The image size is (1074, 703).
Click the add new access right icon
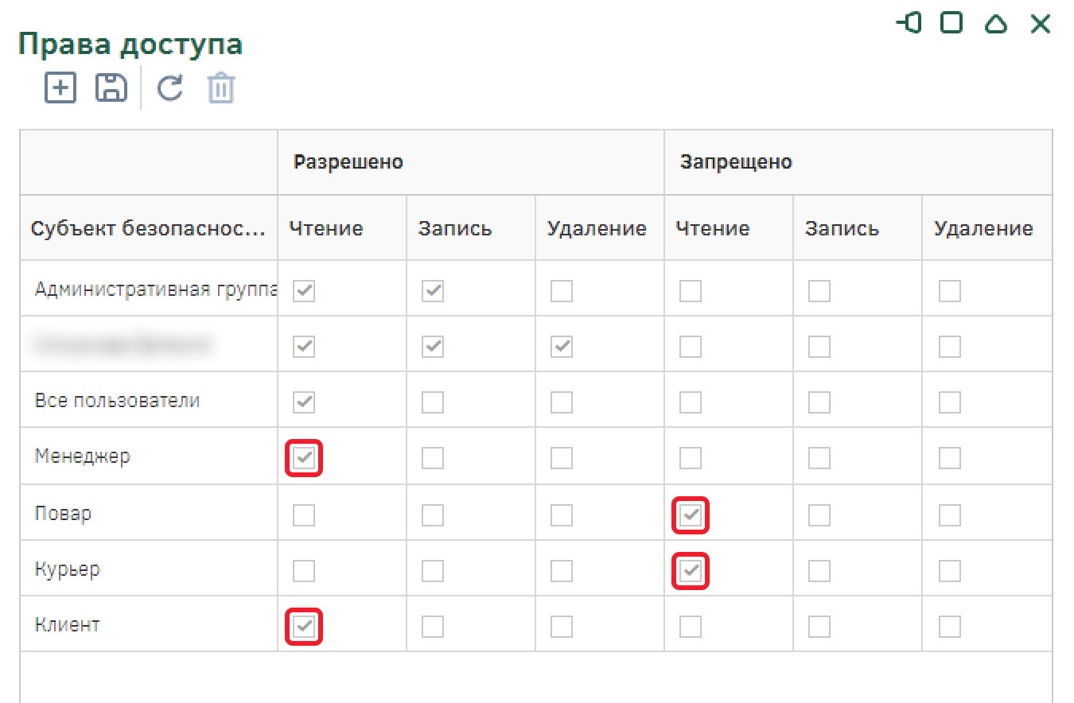click(x=60, y=87)
